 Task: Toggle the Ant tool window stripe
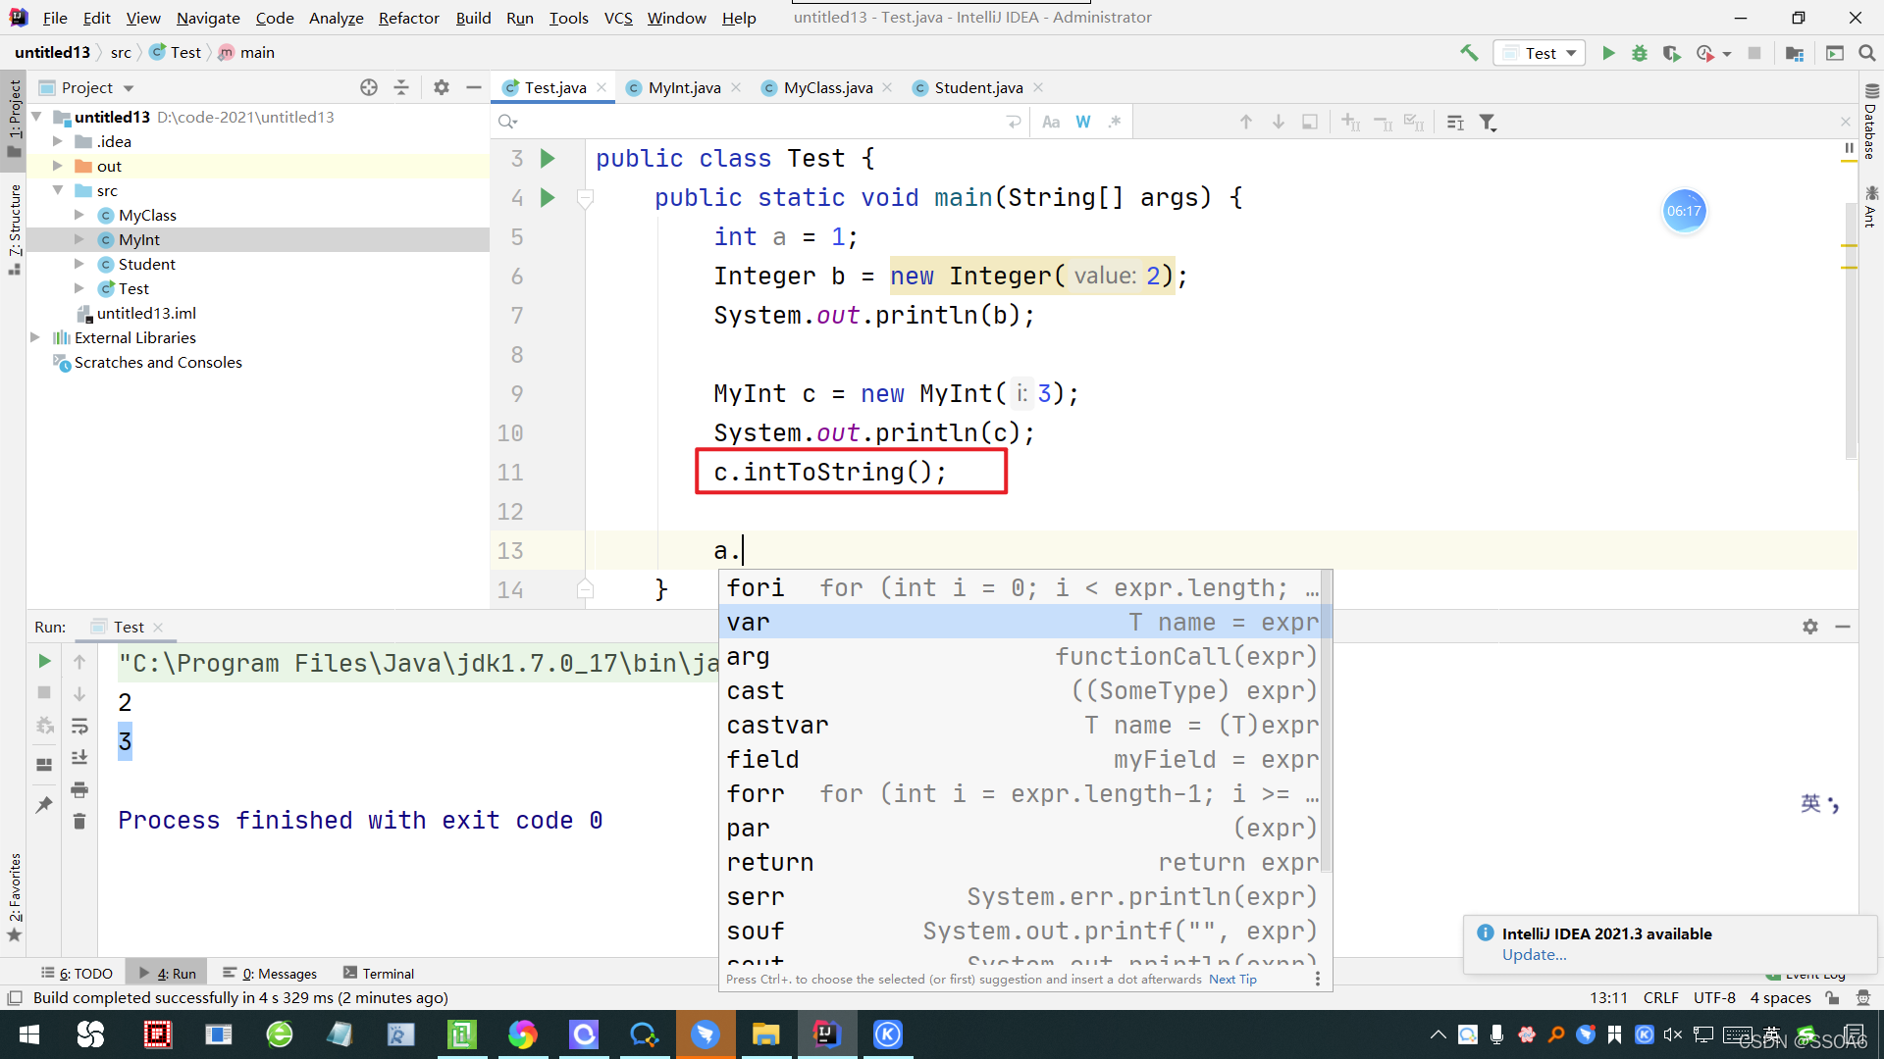coord(1871,207)
